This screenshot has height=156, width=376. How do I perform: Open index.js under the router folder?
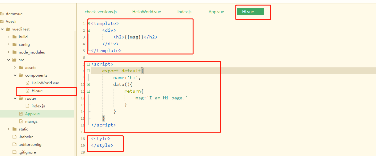click(38, 106)
